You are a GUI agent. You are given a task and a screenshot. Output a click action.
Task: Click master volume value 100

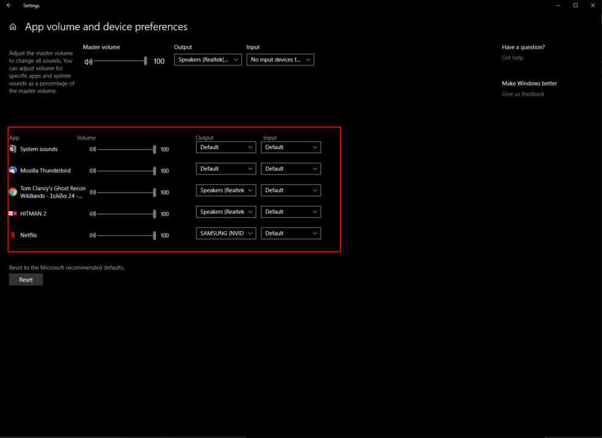[159, 61]
